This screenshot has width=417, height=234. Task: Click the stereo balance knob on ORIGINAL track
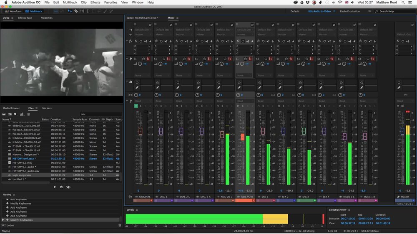136,95
